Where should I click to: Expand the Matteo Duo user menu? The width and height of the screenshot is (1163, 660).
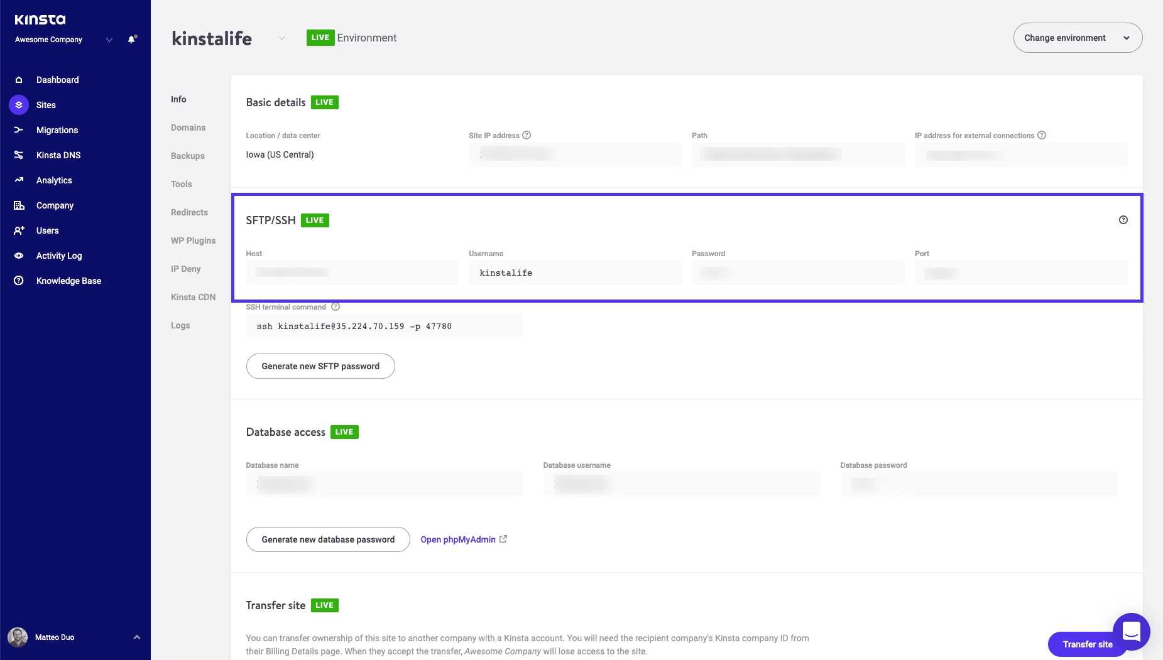click(x=136, y=637)
